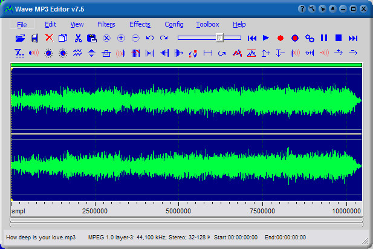This screenshot has width=373, height=249.
Task: Open the File menu
Action: point(22,25)
